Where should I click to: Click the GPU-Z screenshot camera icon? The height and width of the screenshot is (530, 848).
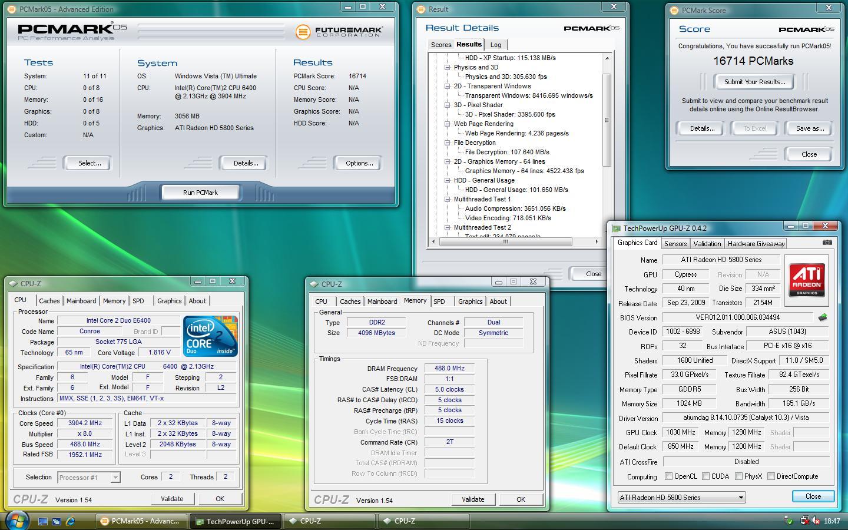(x=827, y=243)
